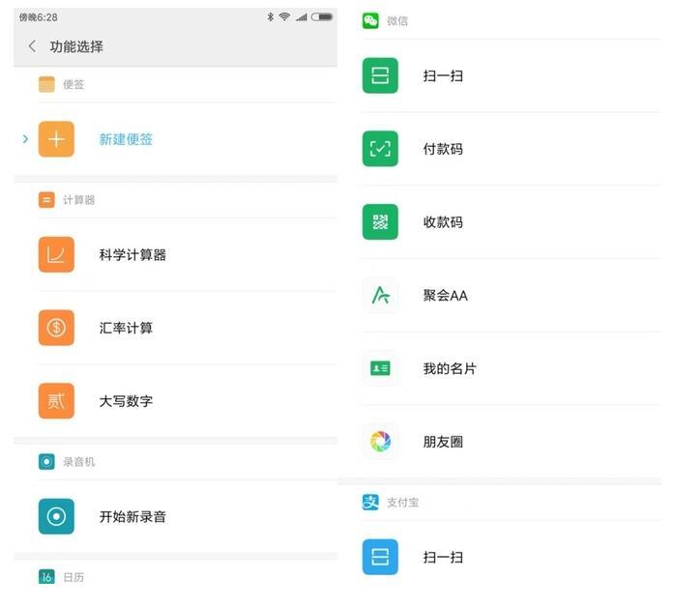The image size is (673, 607).
Task: Select the 我的名片 label
Action: (450, 368)
